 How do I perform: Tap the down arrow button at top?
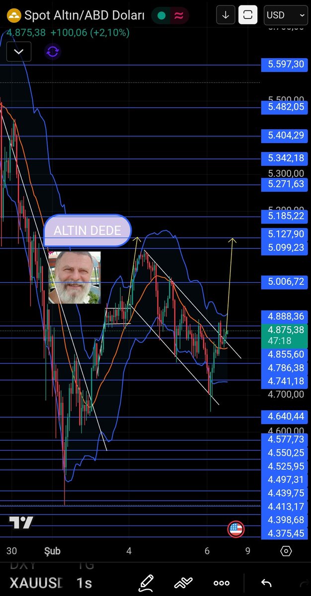point(226,15)
